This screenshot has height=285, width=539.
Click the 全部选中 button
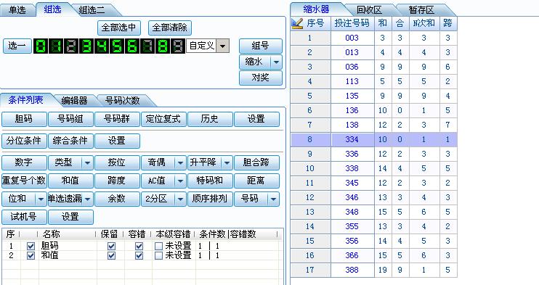[119, 28]
